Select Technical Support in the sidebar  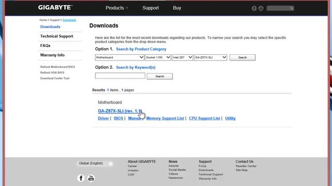pyautogui.click(x=57, y=36)
